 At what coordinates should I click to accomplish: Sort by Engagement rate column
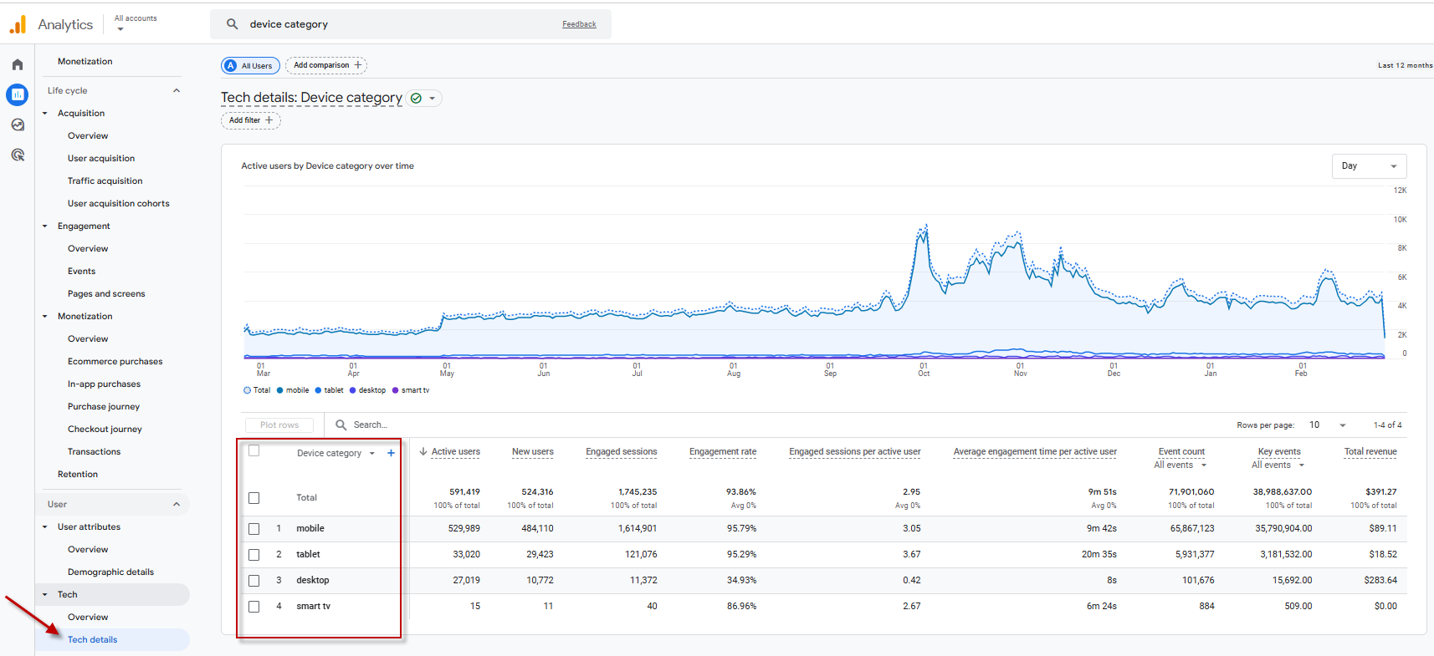pyautogui.click(x=723, y=451)
